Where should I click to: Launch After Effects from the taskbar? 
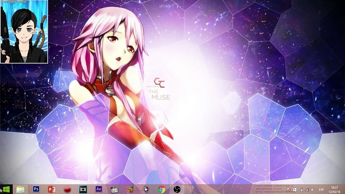(99, 189)
